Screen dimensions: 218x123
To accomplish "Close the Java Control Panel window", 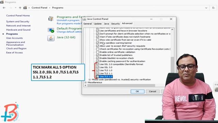I will [171, 19].
